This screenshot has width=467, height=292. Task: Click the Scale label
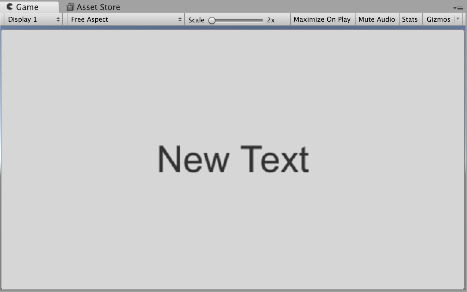click(196, 20)
